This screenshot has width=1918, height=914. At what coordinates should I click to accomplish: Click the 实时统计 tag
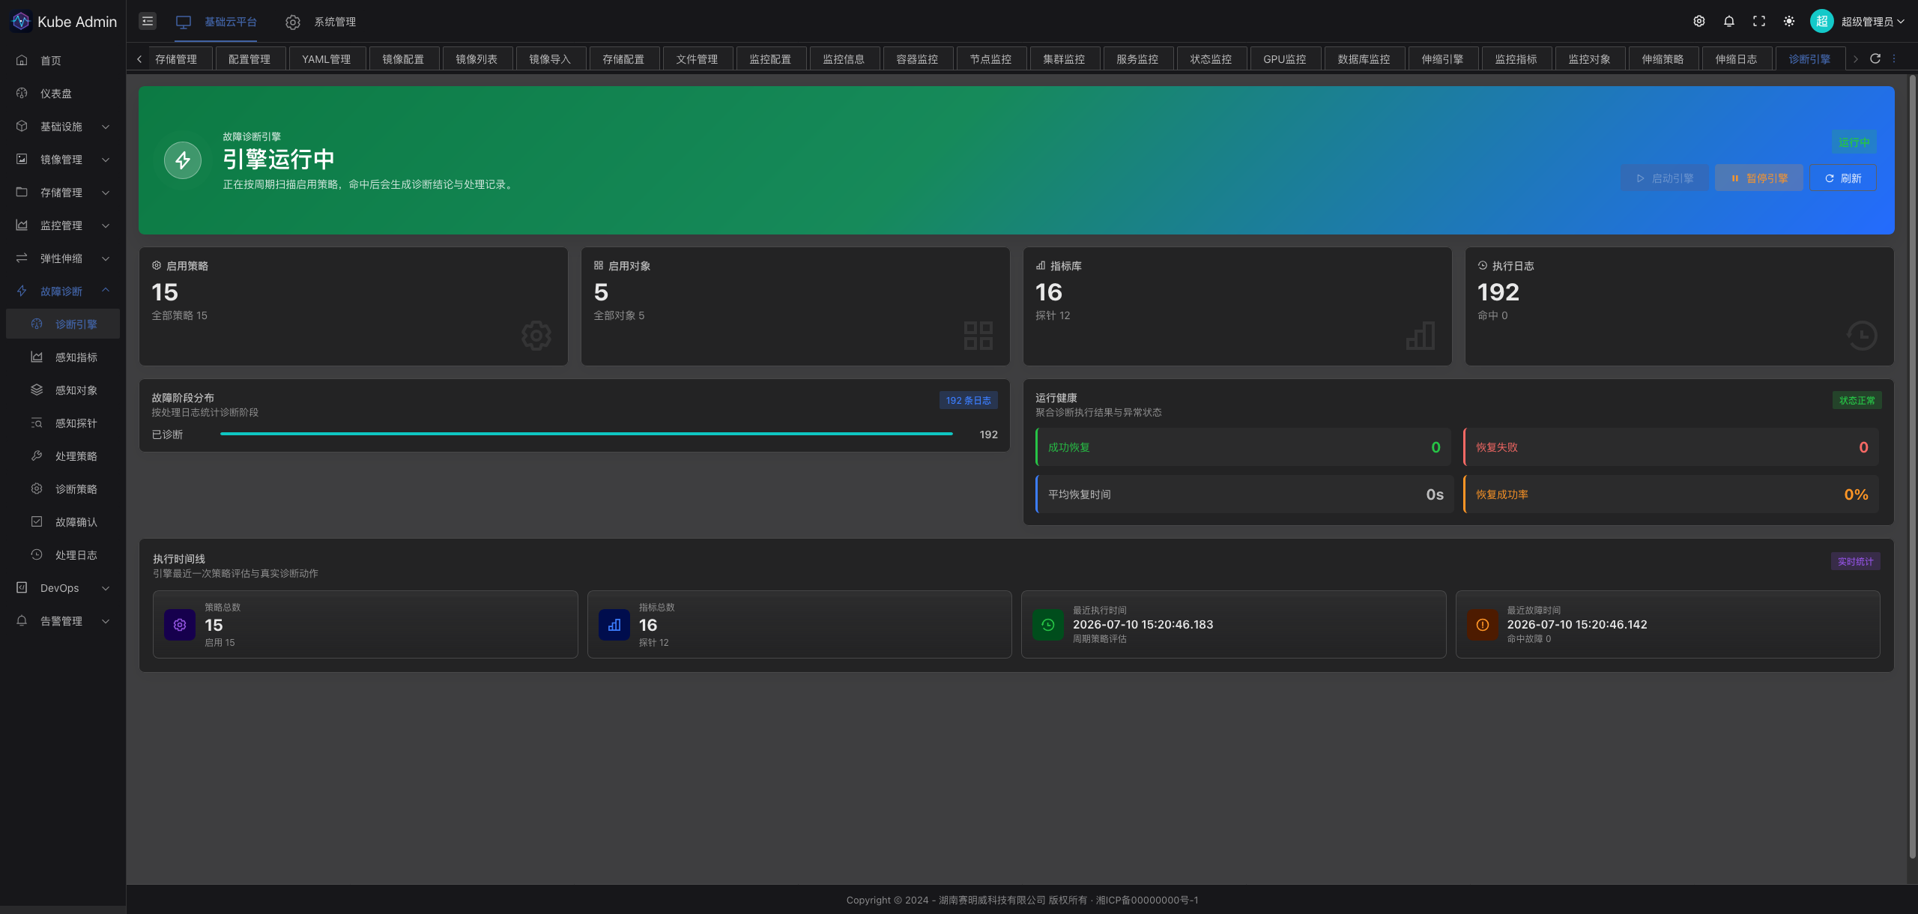(1855, 562)
